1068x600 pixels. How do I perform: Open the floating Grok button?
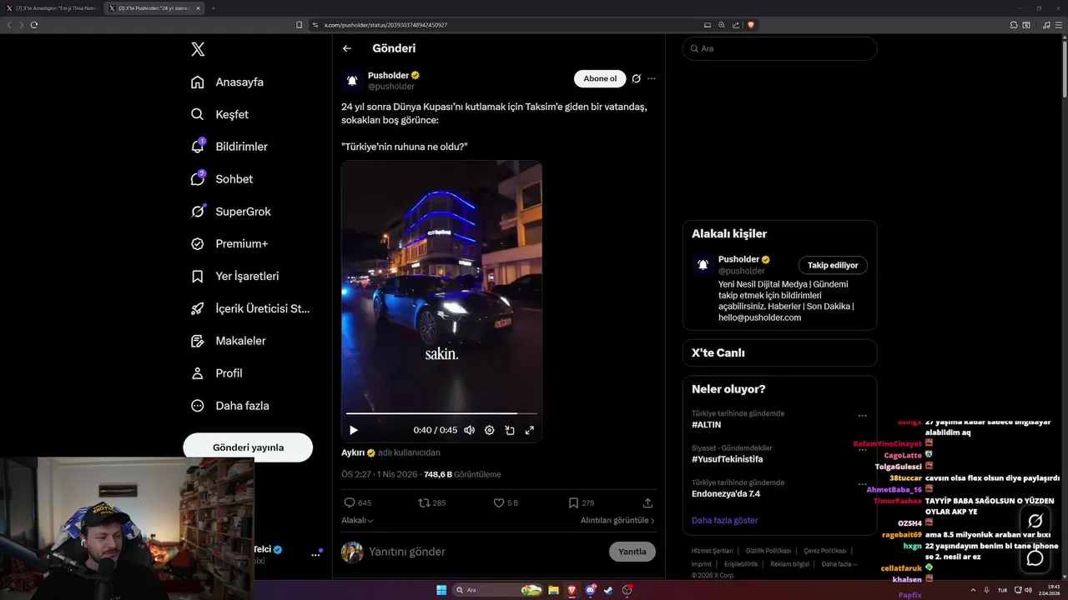tap(1035, 522)
